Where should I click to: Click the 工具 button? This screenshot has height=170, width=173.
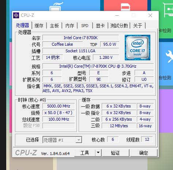click(x=85, y=153)
